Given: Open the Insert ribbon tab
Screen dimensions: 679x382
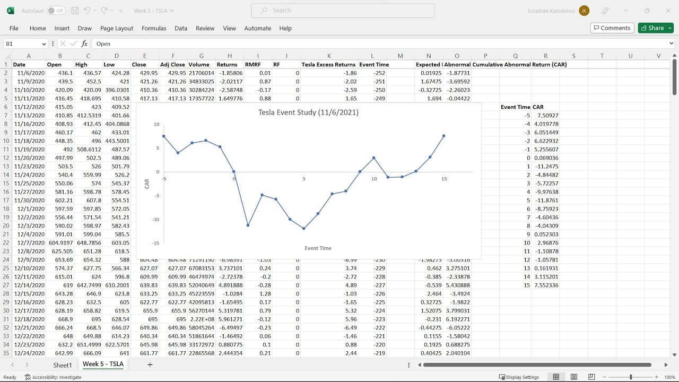Looking at the screenshot, I should (62, 28).
